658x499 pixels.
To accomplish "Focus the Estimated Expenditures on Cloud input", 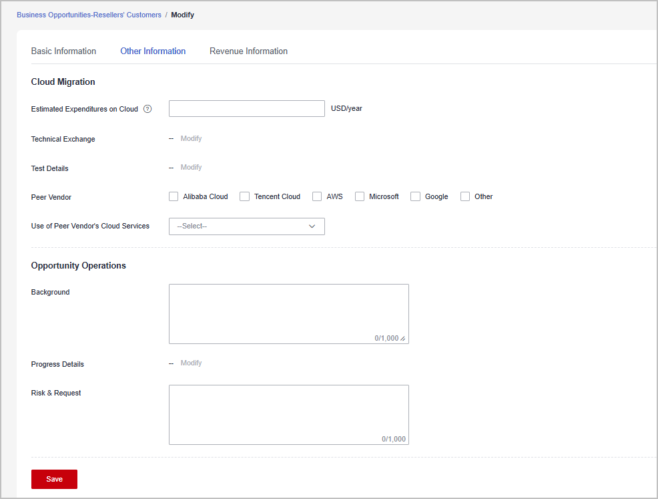I will coord(246,109).
